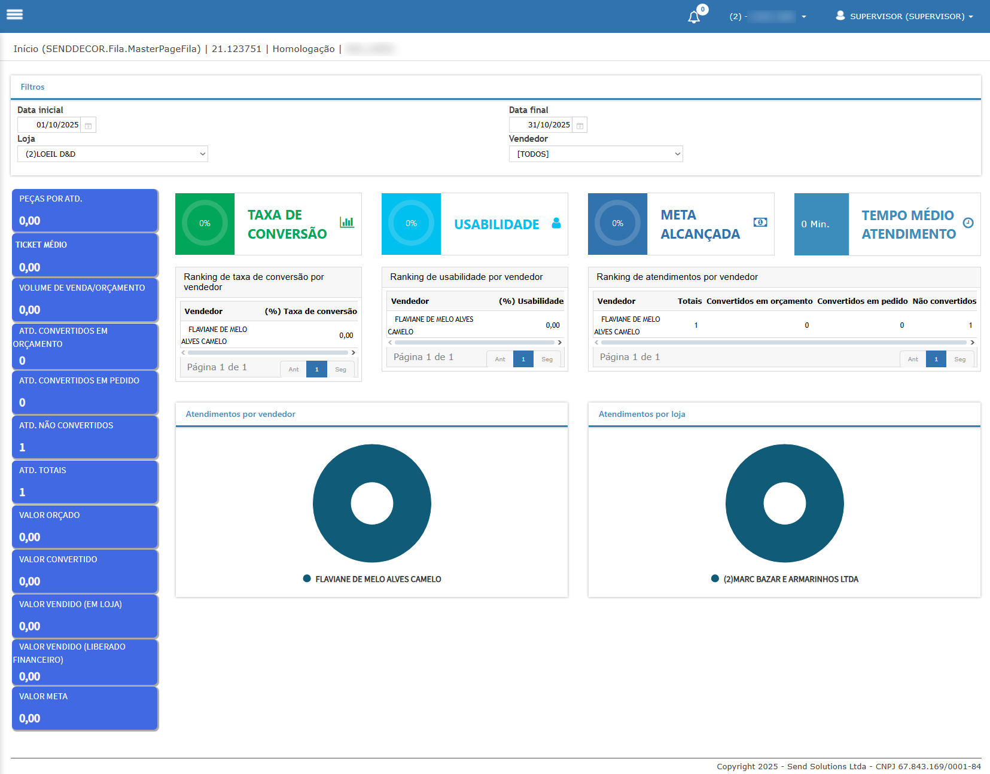This screenshot has width=990, height=774.
Task: Open the hamburger menu
Action: point(15,15)
